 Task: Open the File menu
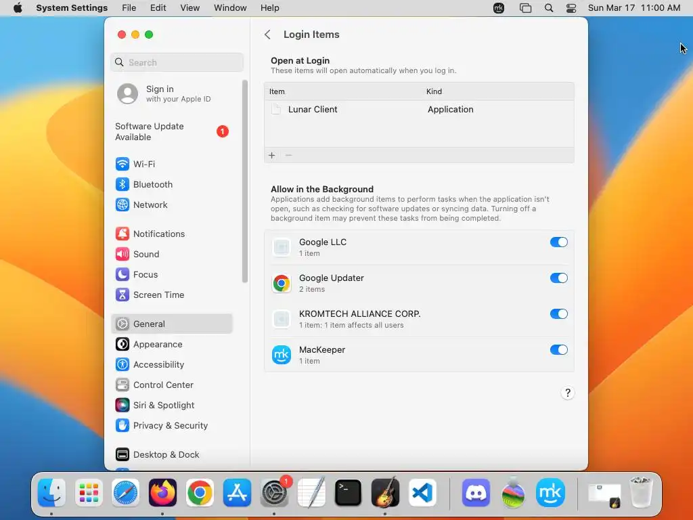129,8
